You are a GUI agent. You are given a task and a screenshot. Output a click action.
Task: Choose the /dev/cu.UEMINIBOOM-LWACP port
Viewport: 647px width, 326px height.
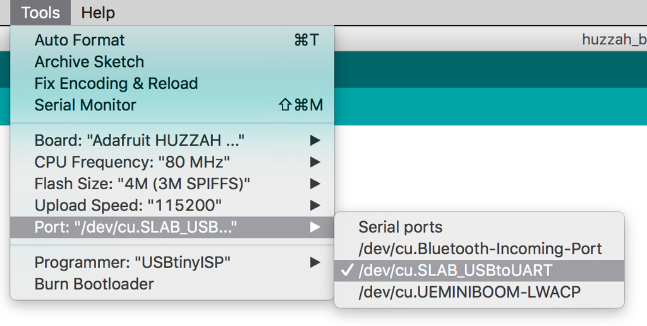click(x=469, y=292)
